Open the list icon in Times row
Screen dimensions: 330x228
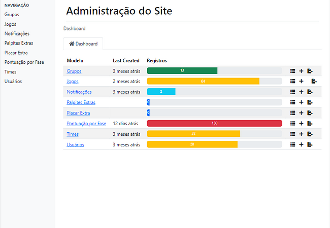292,134
